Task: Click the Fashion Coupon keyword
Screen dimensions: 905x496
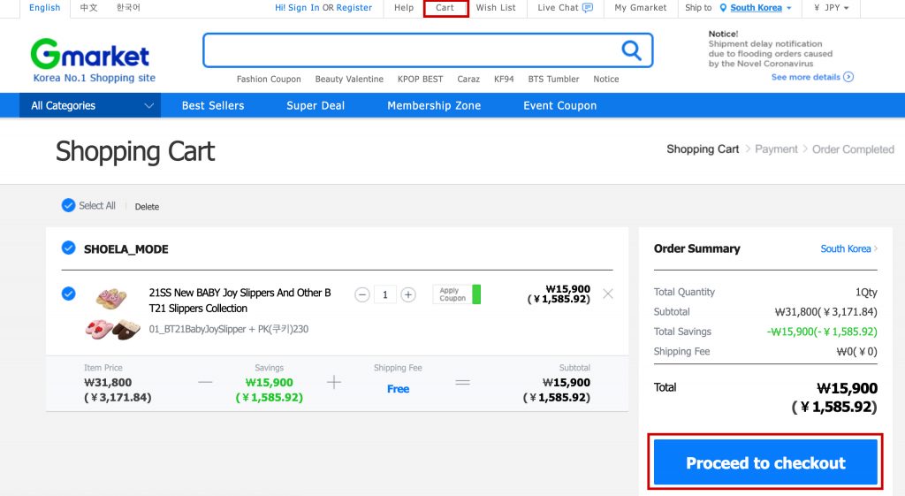Action: pos(269,79)
